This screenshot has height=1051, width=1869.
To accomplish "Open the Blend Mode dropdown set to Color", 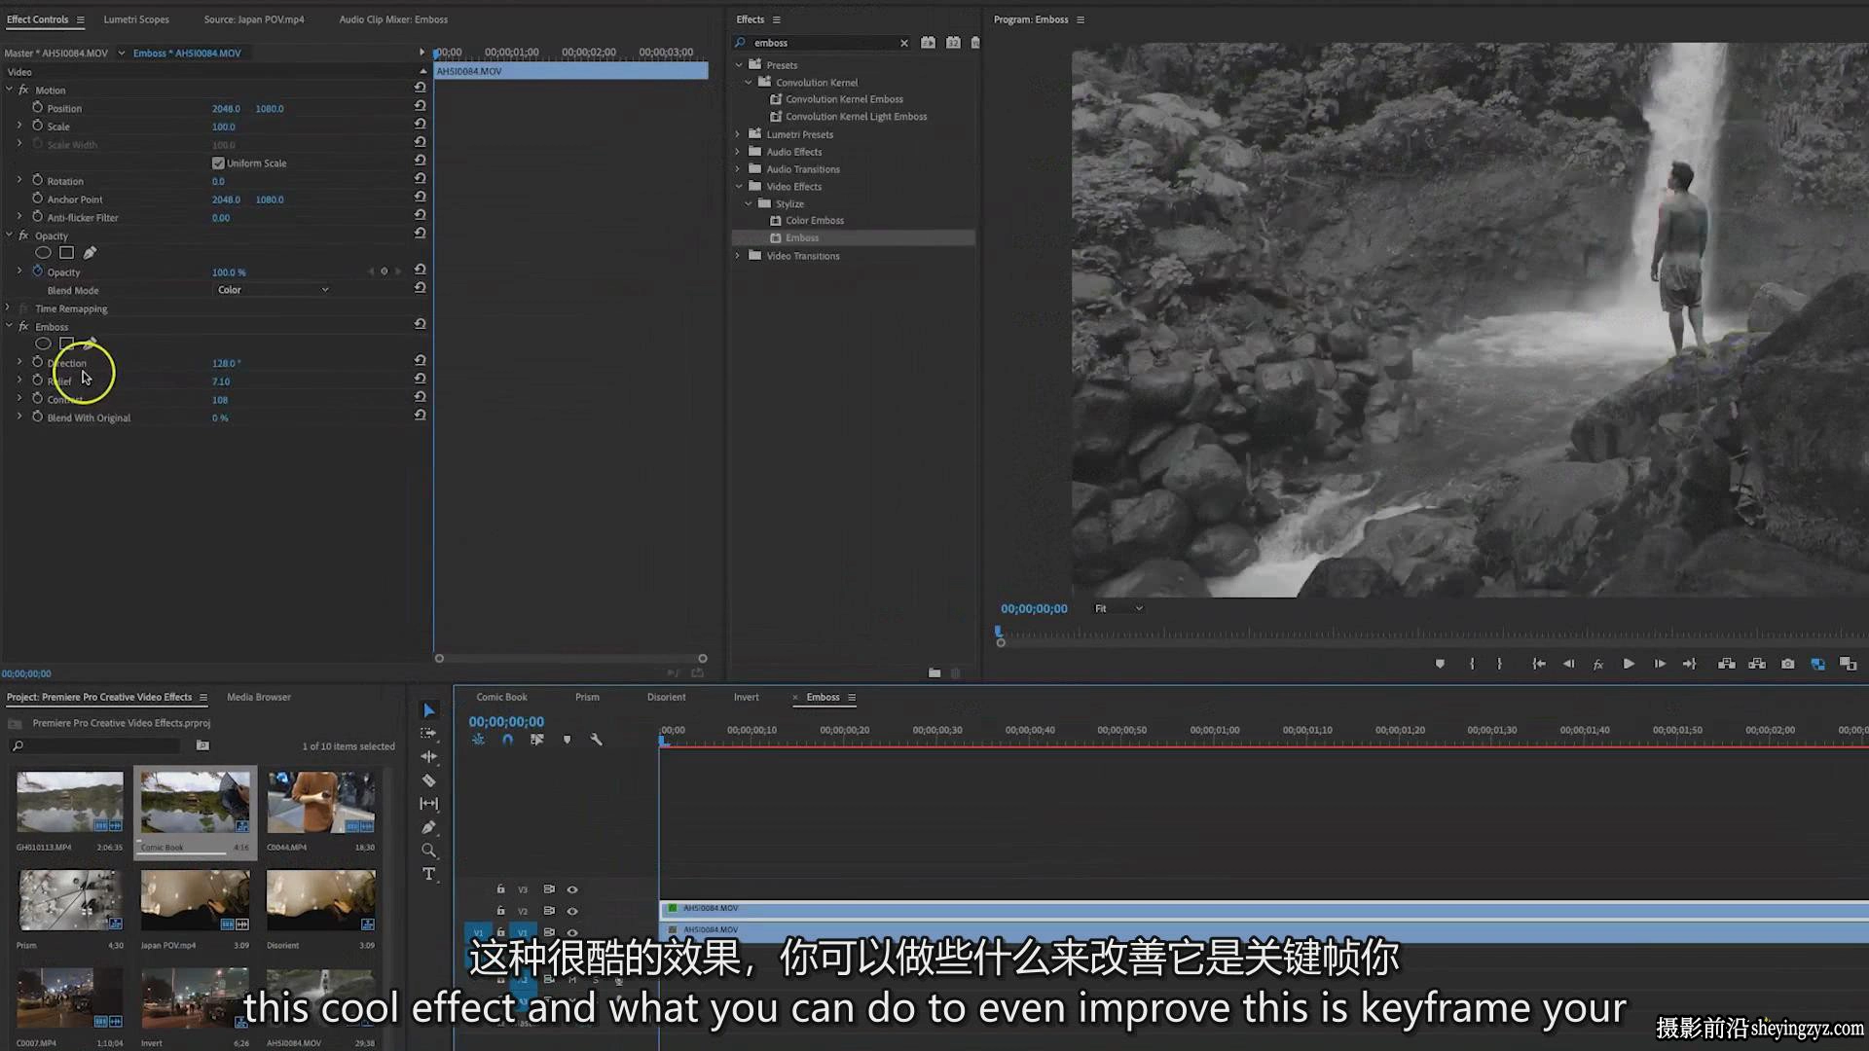I will [x=273, y=290].
